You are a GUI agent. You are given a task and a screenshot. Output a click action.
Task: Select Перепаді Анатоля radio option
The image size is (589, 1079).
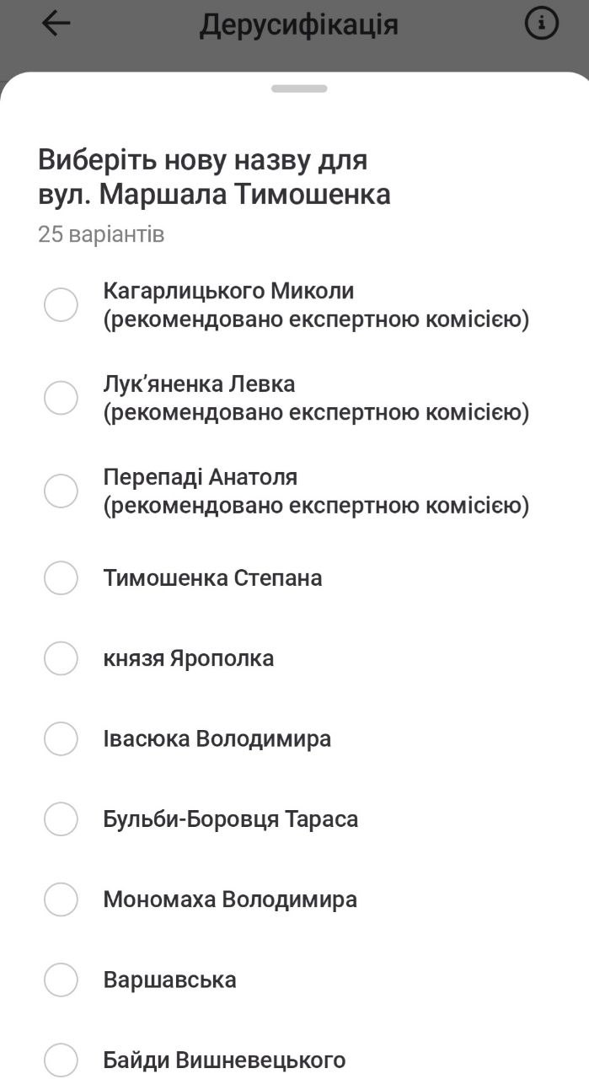coord(61,491)
